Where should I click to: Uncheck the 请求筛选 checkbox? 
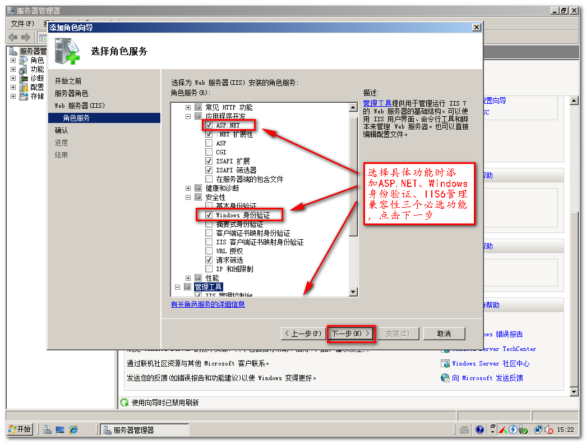[209, 259]
